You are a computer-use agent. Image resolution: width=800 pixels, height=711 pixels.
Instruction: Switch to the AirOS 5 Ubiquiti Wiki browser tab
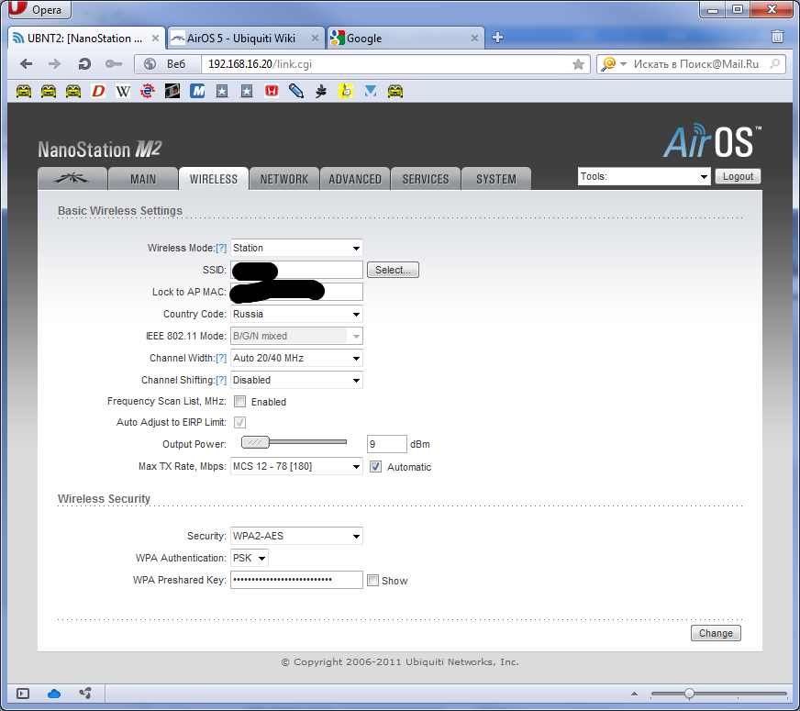(x=240, y=39)
